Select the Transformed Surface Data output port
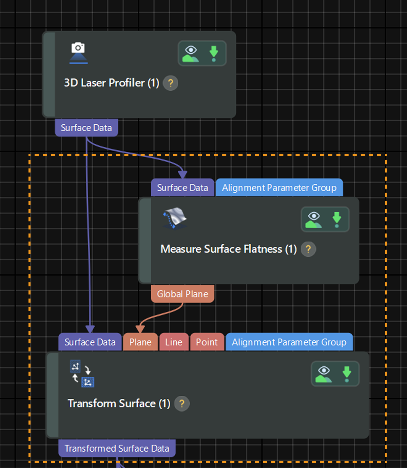This screenshot has width=407, height=468. click(x=117, y=448)
